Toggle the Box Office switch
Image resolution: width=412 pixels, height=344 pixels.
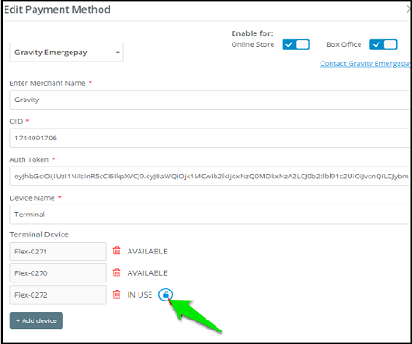point(383,44)
